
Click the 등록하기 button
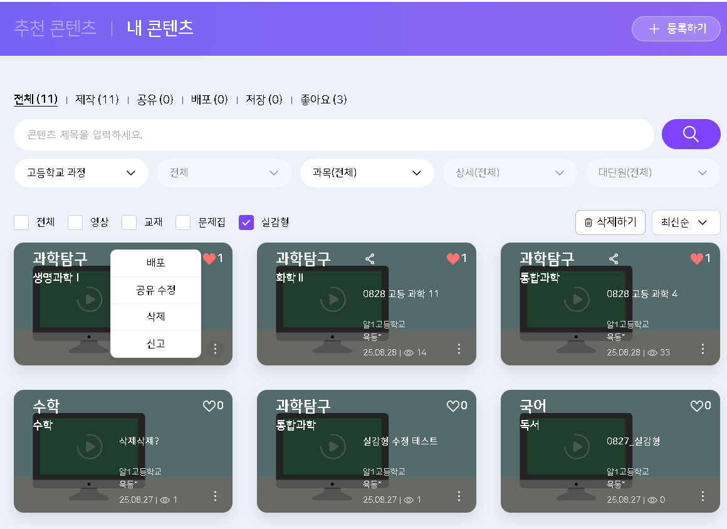[676, 29]
